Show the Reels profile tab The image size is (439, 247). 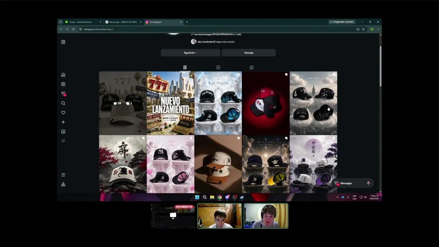pos(218,68)
